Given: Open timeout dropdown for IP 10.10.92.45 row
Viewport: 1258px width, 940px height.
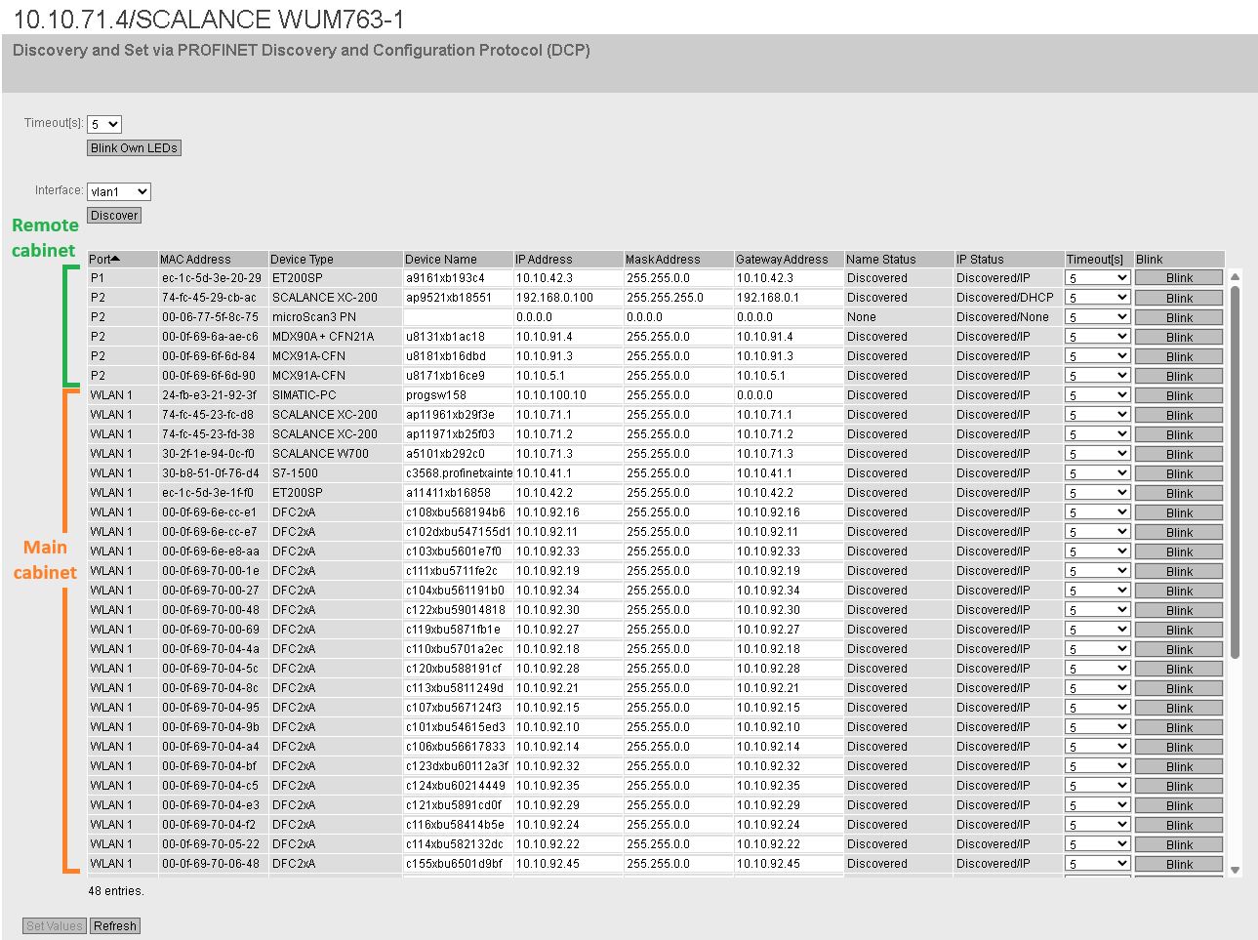Looking at the screenshot, I should (1098, 864).
